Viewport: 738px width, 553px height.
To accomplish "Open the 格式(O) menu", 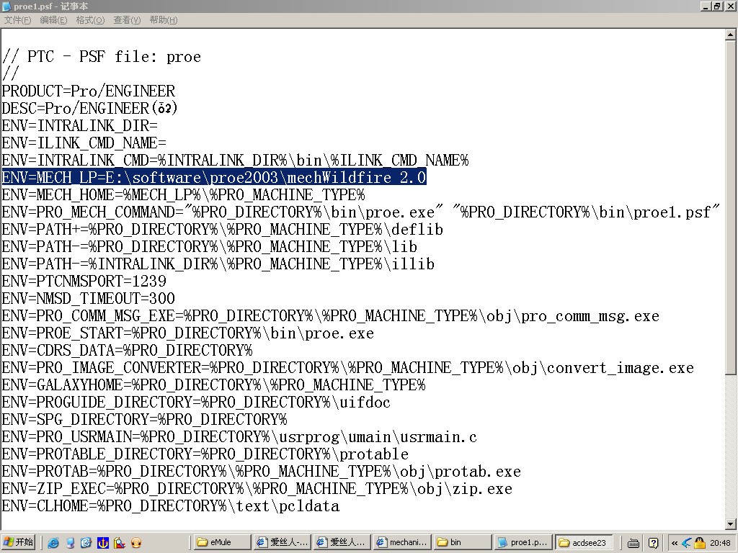I will [90, 20].
